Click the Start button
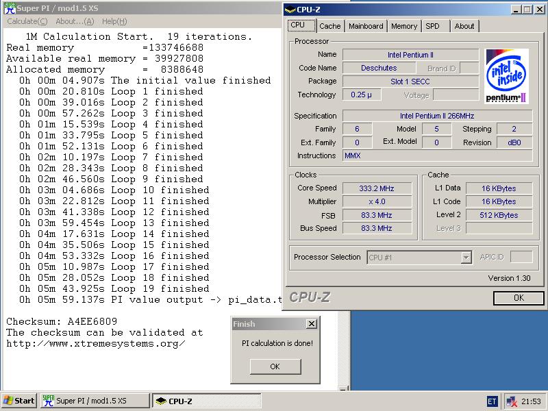This screenshot has height=411, width=548. tap(19, 401)
